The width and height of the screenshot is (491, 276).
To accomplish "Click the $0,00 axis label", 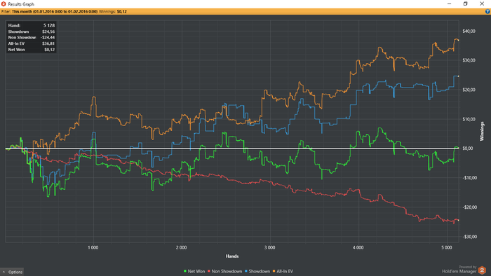I will 468,149.
